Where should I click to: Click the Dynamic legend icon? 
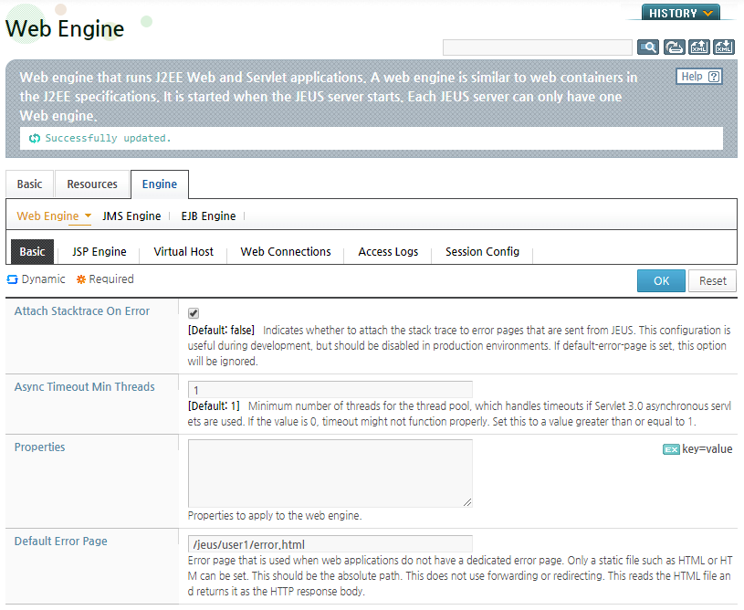pyautogui.click(x=13, y=279)
